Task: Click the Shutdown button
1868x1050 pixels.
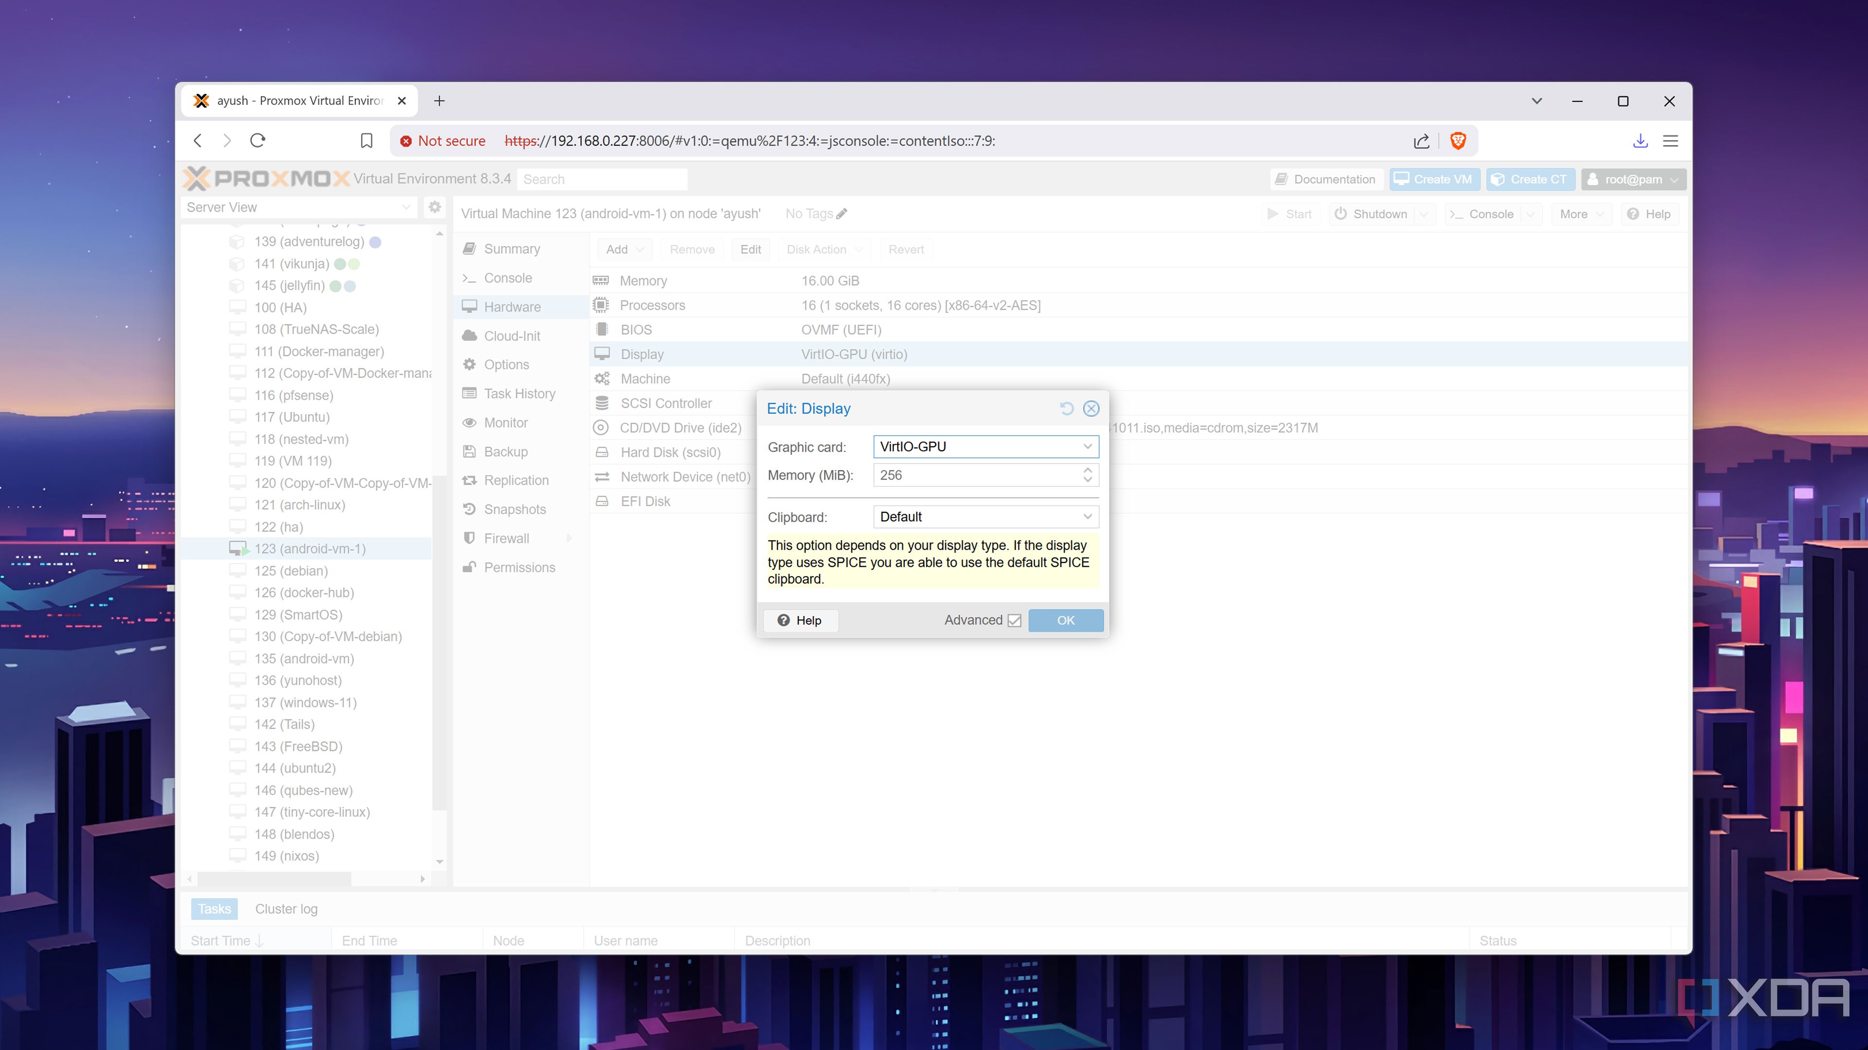Action: 1371,214
